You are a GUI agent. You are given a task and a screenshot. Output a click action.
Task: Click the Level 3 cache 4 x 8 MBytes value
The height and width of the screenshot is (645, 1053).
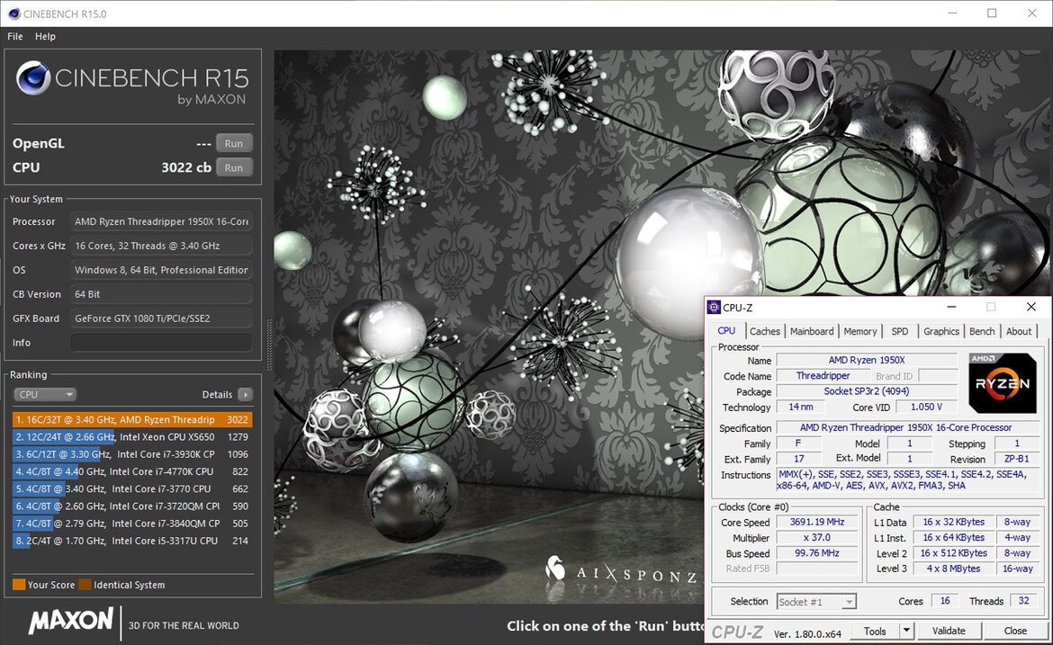click(x=954, y=569)
